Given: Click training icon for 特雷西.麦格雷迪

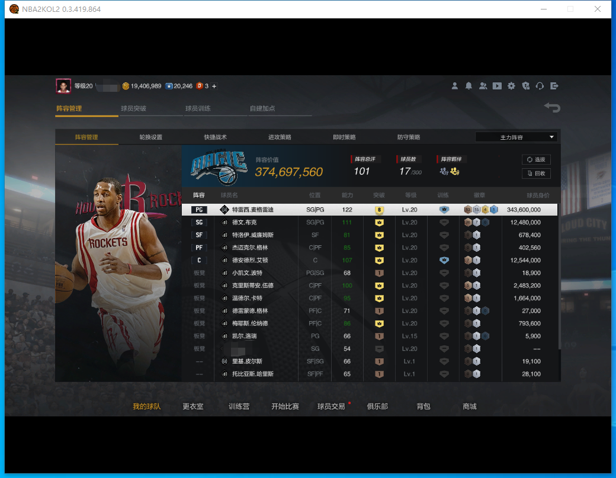Looking at the screenshot, I should pos(444,210).
